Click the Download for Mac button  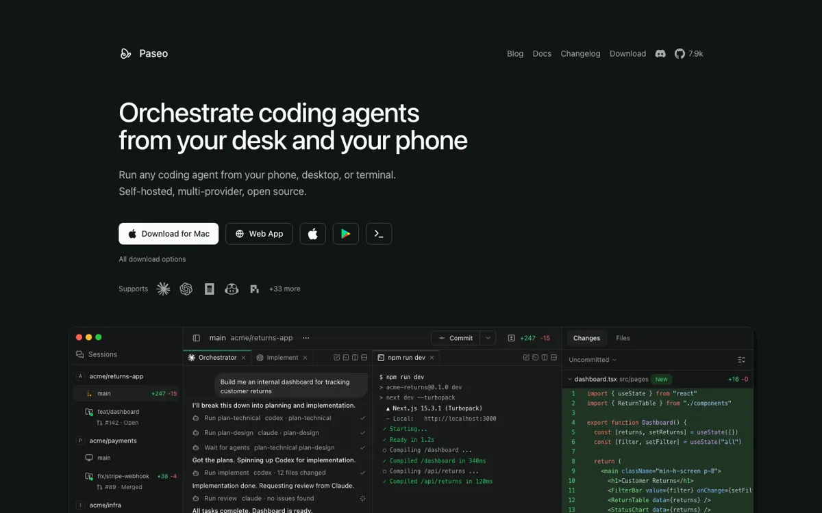(x=169, y=234)
